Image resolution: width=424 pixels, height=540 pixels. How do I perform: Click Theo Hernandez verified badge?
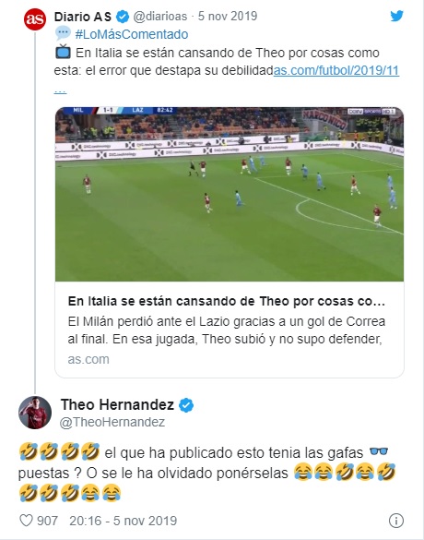coord(186,405)
